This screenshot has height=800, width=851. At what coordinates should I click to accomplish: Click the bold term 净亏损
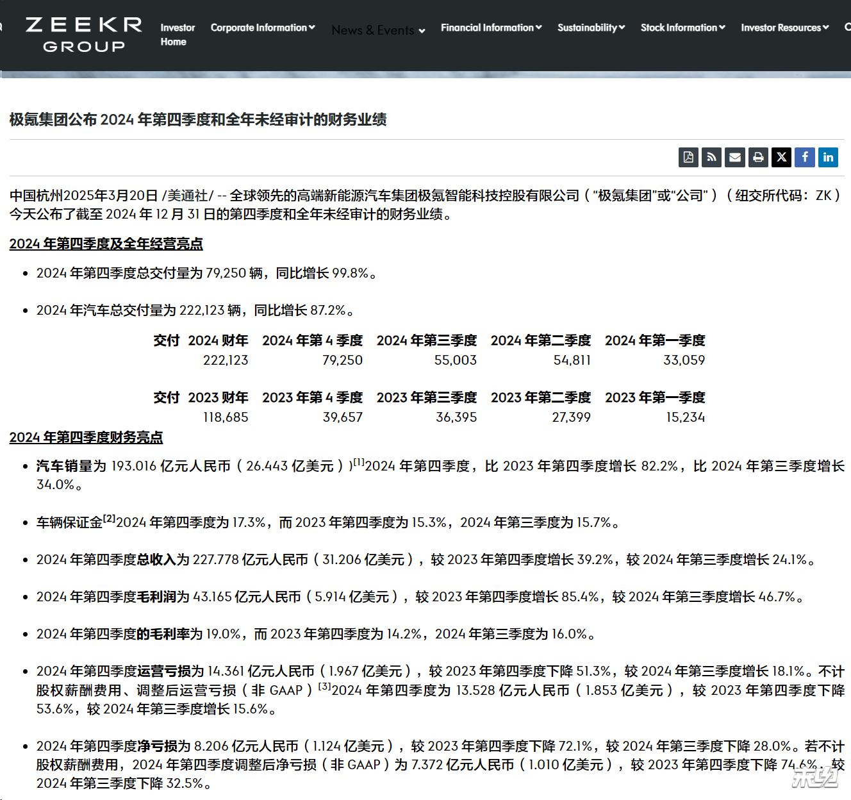pos(157,746)
